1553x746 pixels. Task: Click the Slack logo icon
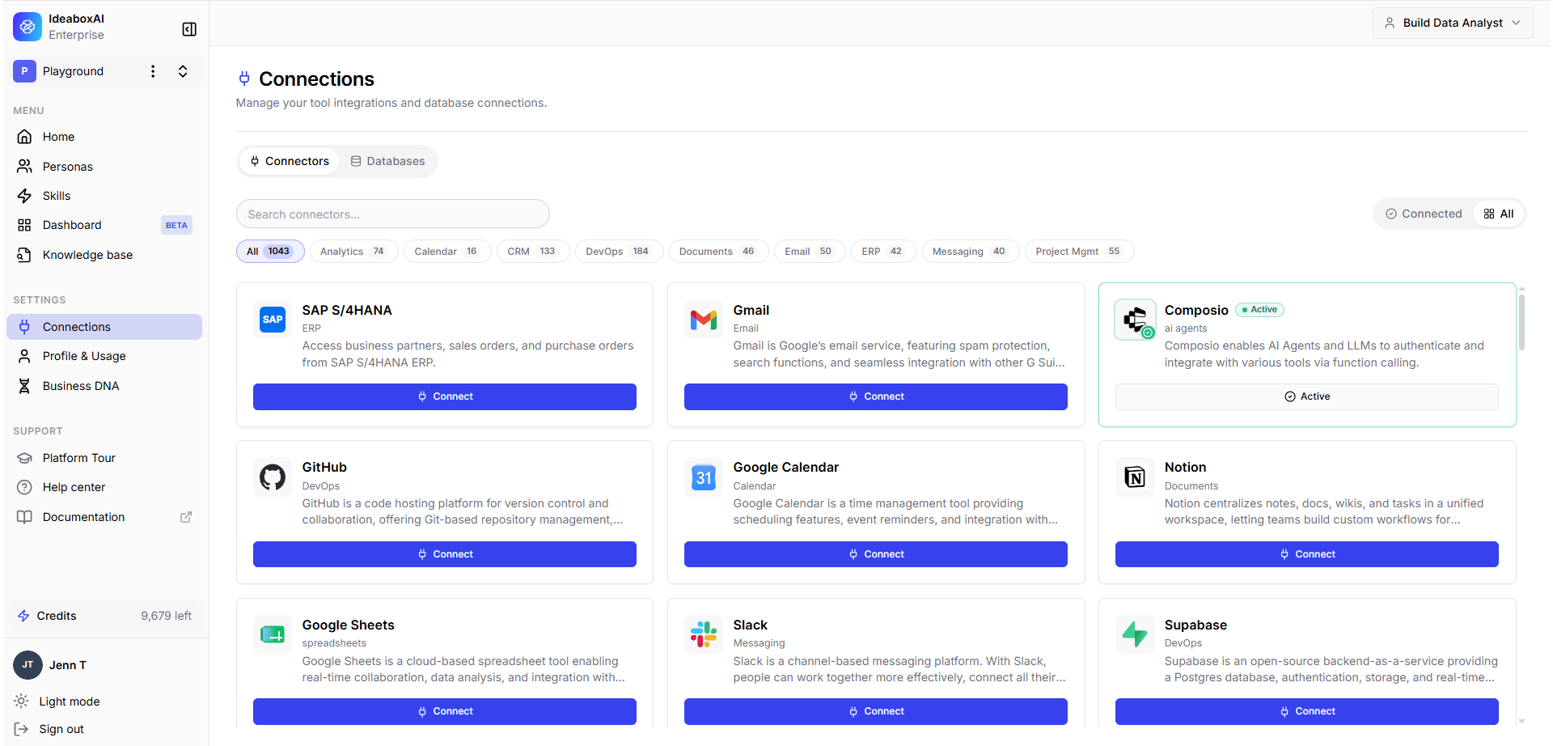(x=704, y=634)
